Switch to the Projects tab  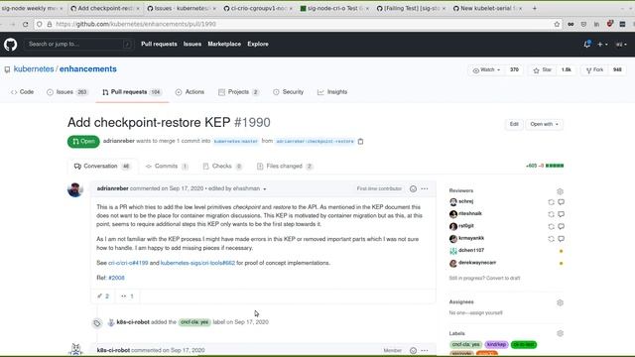coord(238,92)
